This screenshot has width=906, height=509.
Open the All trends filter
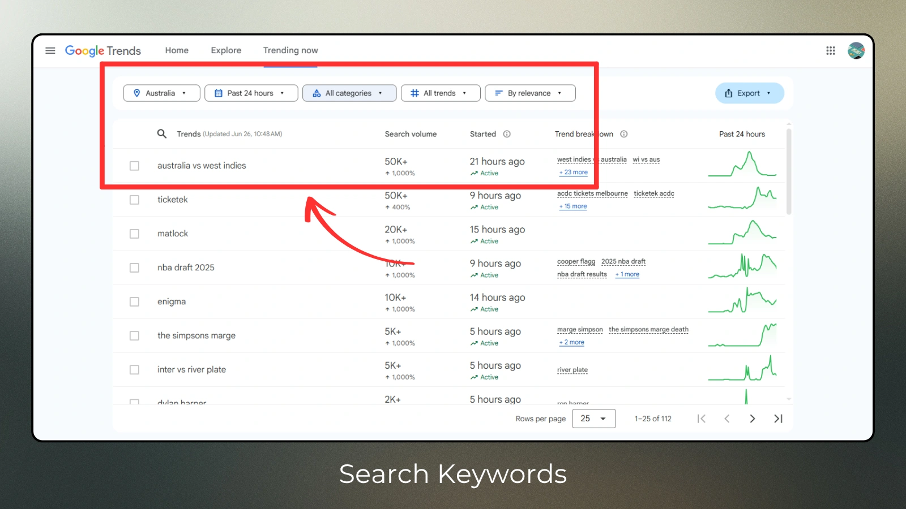(441, 93)
